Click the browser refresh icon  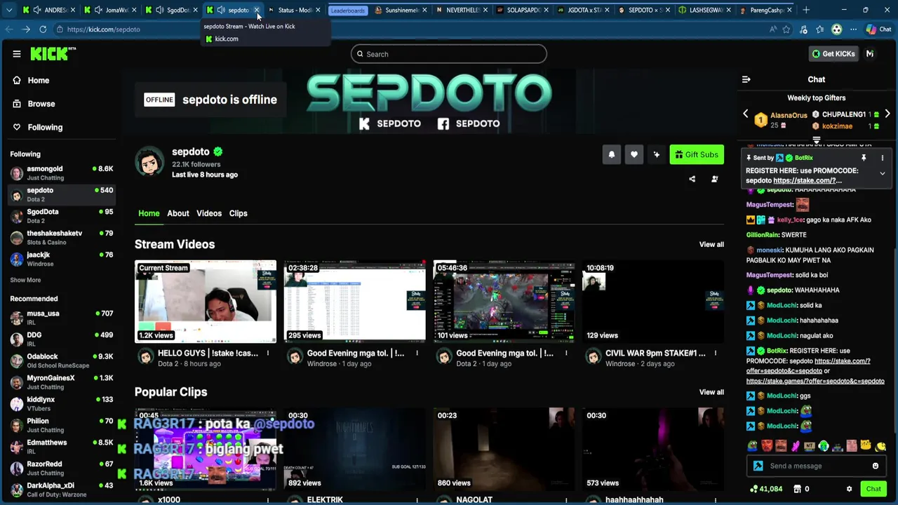click(x=43, y=29)
